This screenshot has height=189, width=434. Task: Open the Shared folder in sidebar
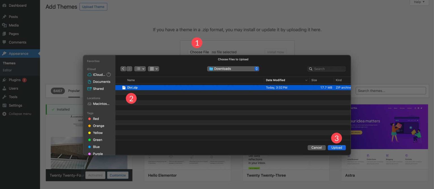(x=98, y=89)
